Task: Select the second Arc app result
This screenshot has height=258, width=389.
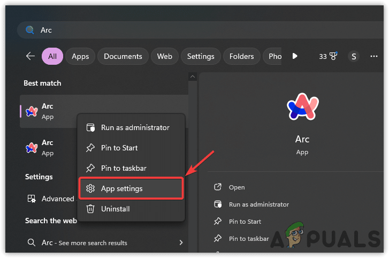Action: pos(48,147)
